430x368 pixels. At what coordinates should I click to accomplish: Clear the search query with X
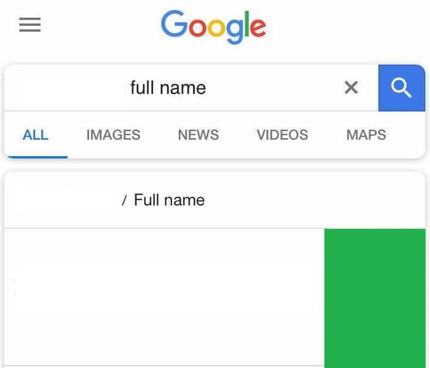pos(351,87)
